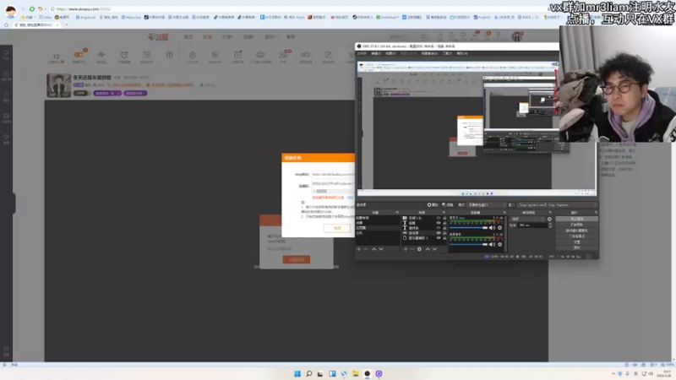Click the gift box icon in Douyu toolbar
The height and width of the screenshot is (380, 676).
click(170, 55)
